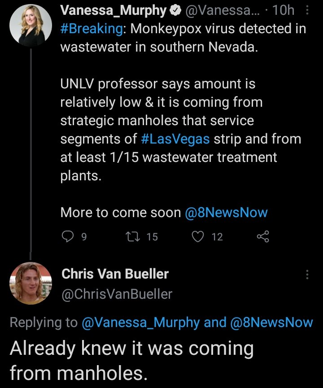Image resolution: width=323 pixels, height=388 pixels.
Task: Open the more options menu on Chris's reply
Action: click(x=307, y=275)
